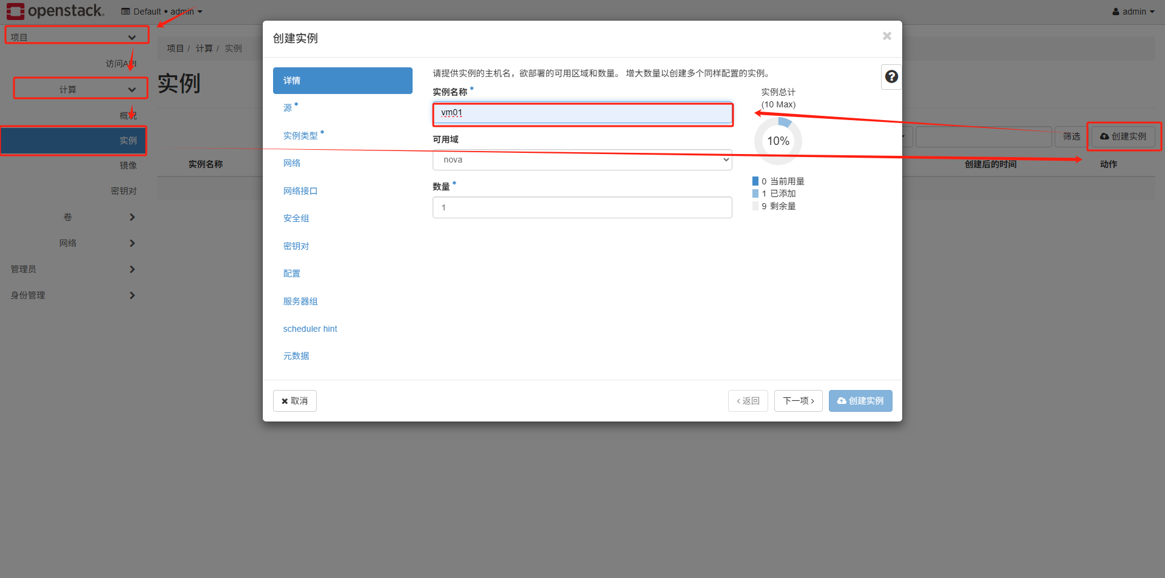1165x578 pixels.
Task: Click the 剩余量 legend color swatch
Action: 755,206
